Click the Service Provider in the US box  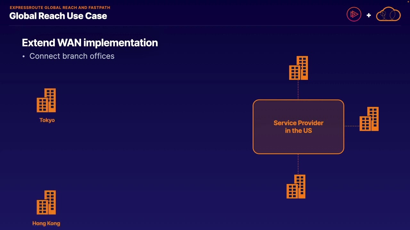pos(298,127)
